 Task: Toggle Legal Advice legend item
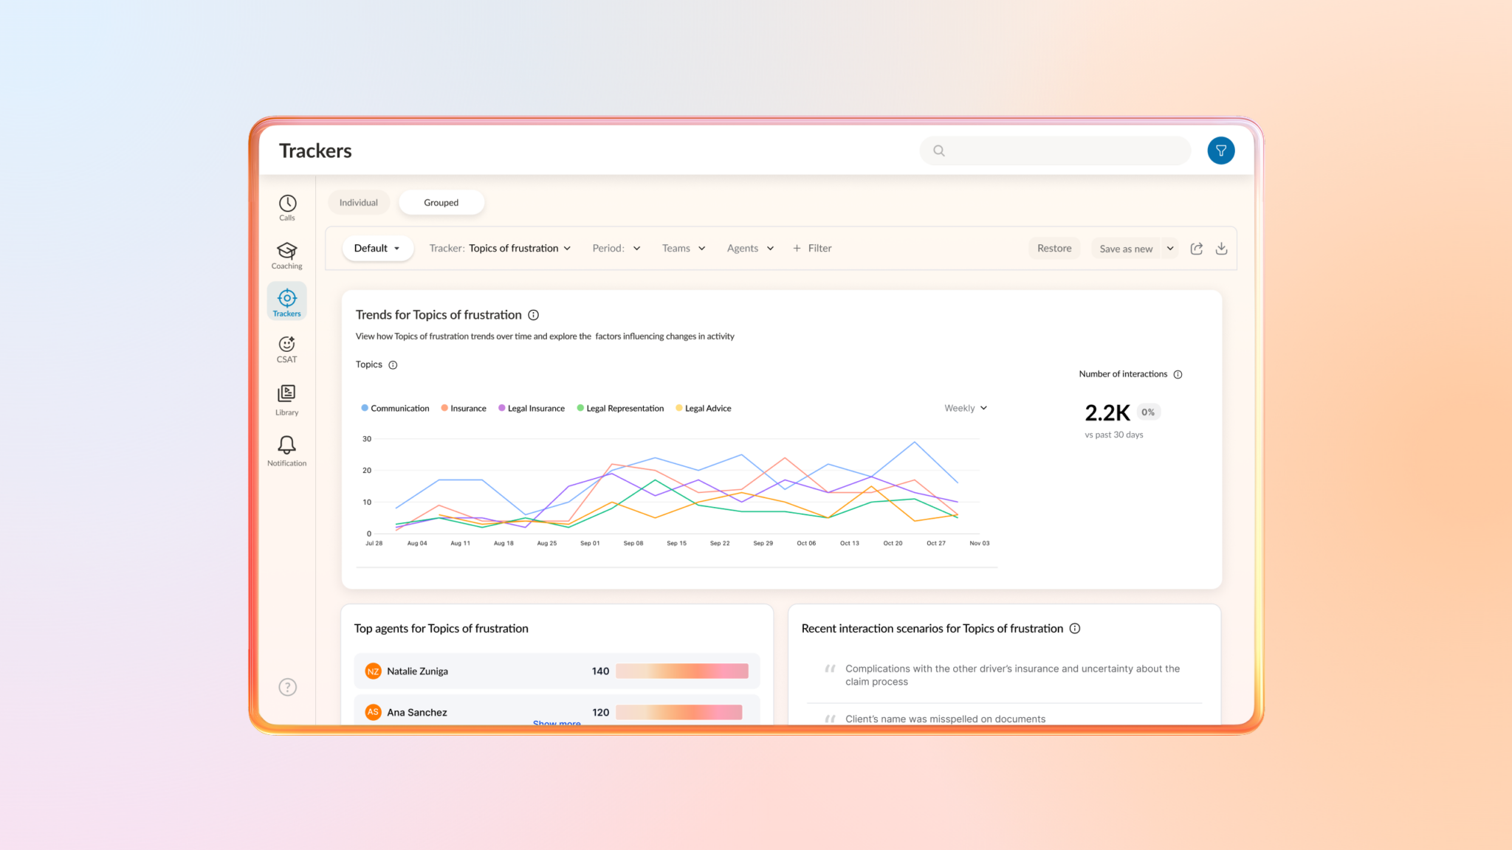pos(704,408)
